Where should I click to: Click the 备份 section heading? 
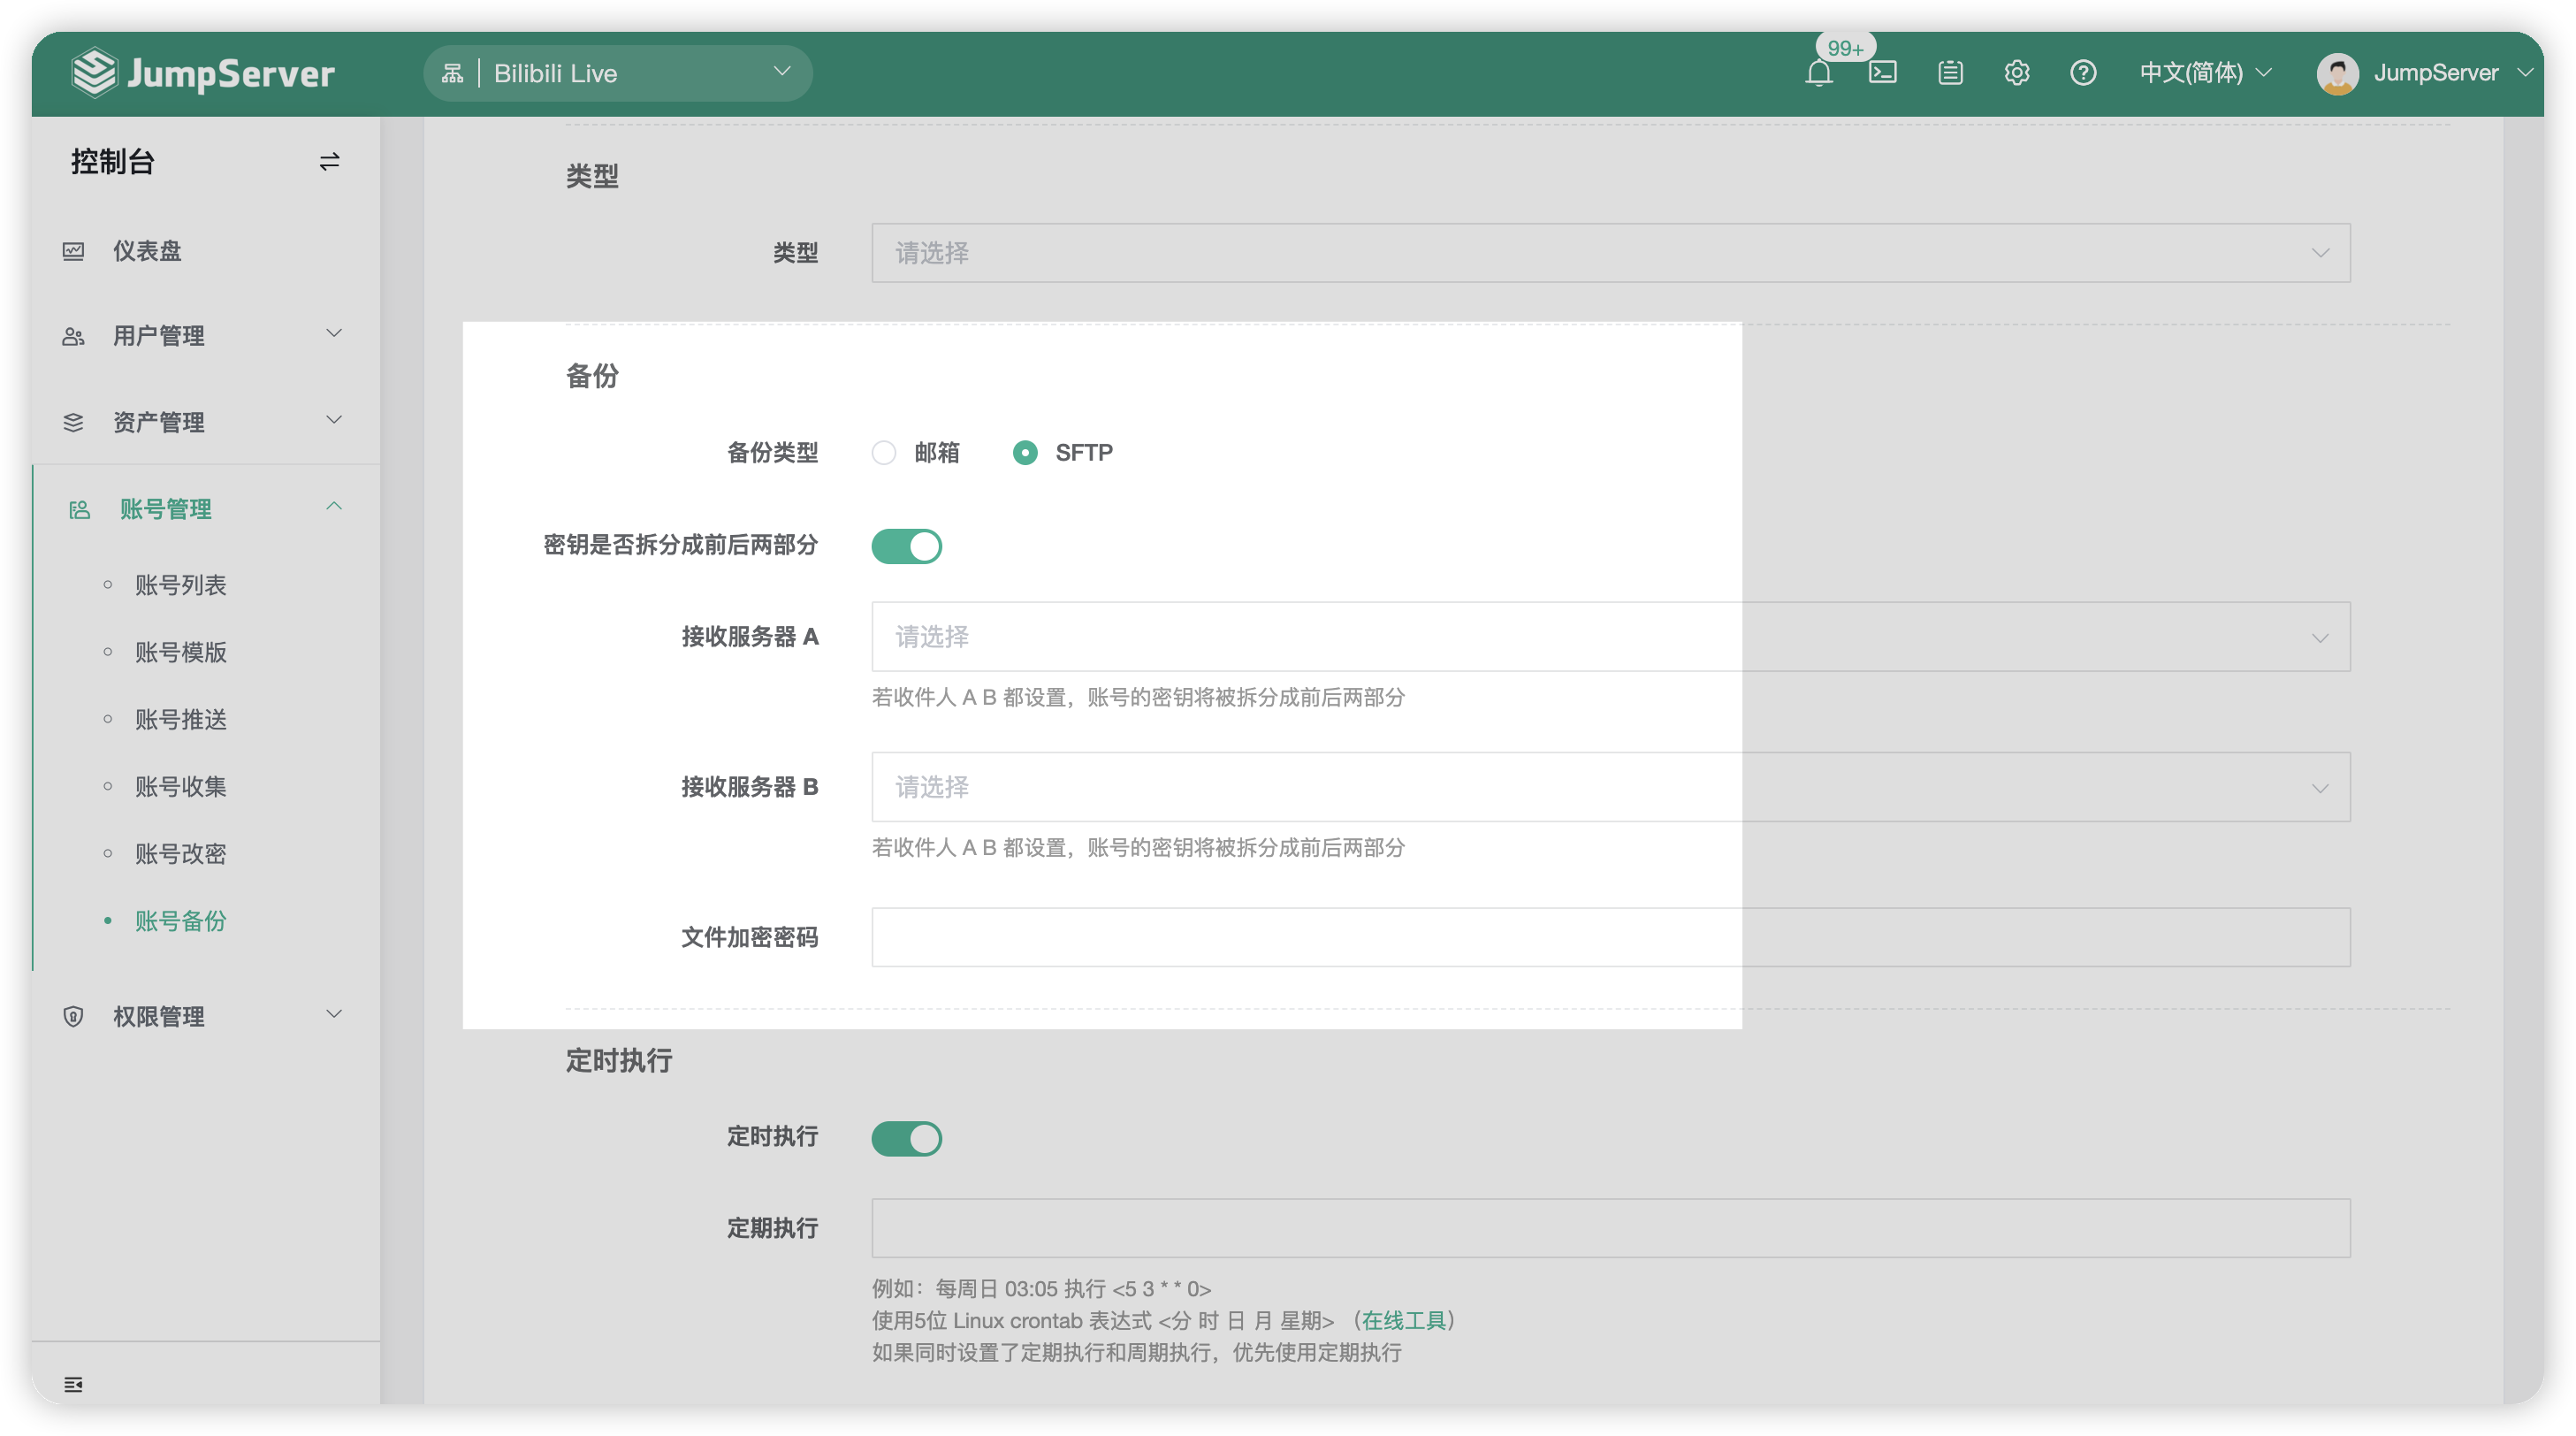[x=592, y=376]
